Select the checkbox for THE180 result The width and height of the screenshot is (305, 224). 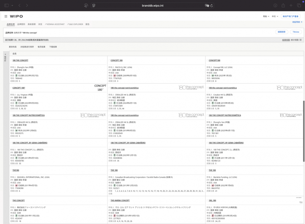pyautogui.click(x=11, y=170)
